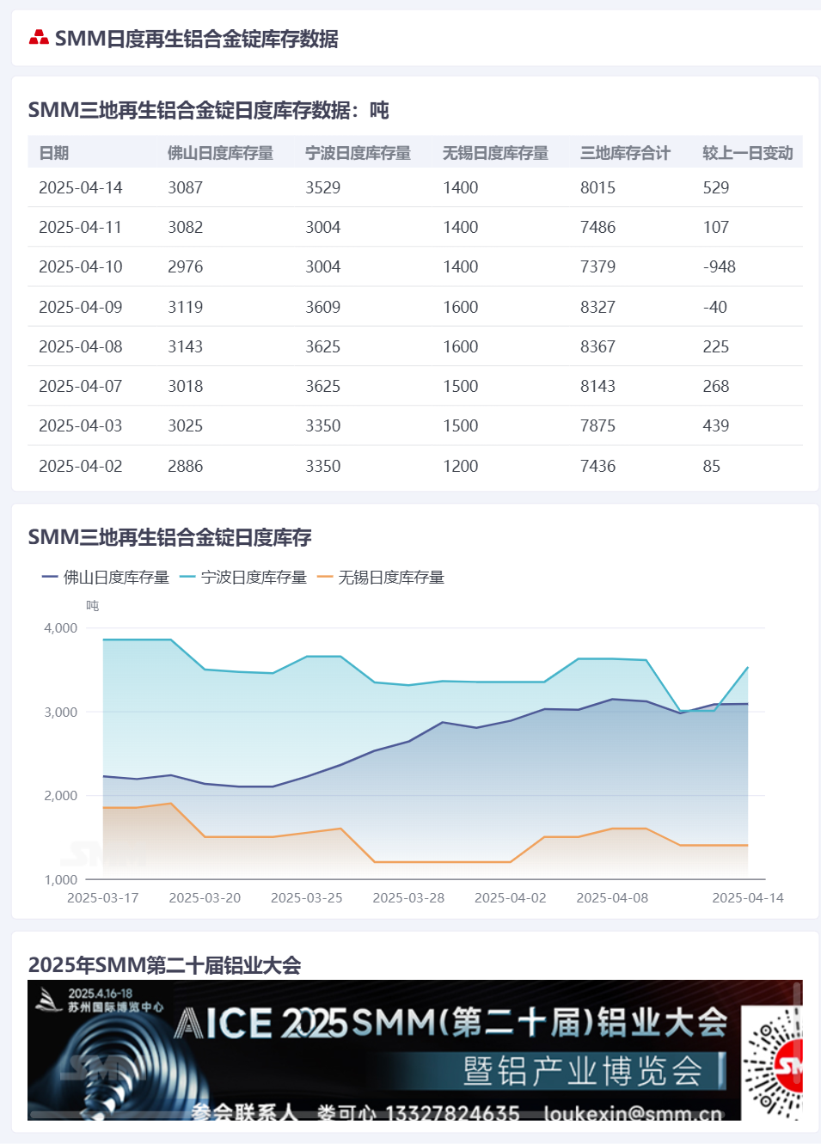
Task: Open the AICE 2025 aluminum conference banner
Action: pos(415,1050)
